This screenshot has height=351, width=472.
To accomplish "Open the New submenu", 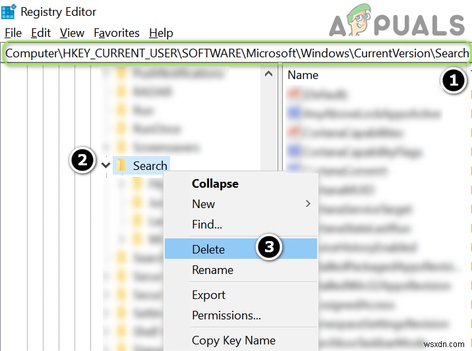I will click(241, 204).
